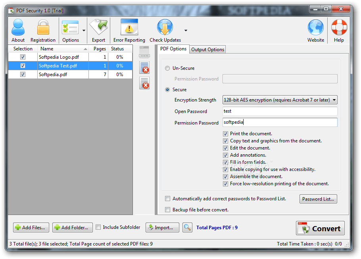This screenshot has width=361, height=259.
Task: Uncheck the Softpedia.pdf selection box
Action: point(23,74)
